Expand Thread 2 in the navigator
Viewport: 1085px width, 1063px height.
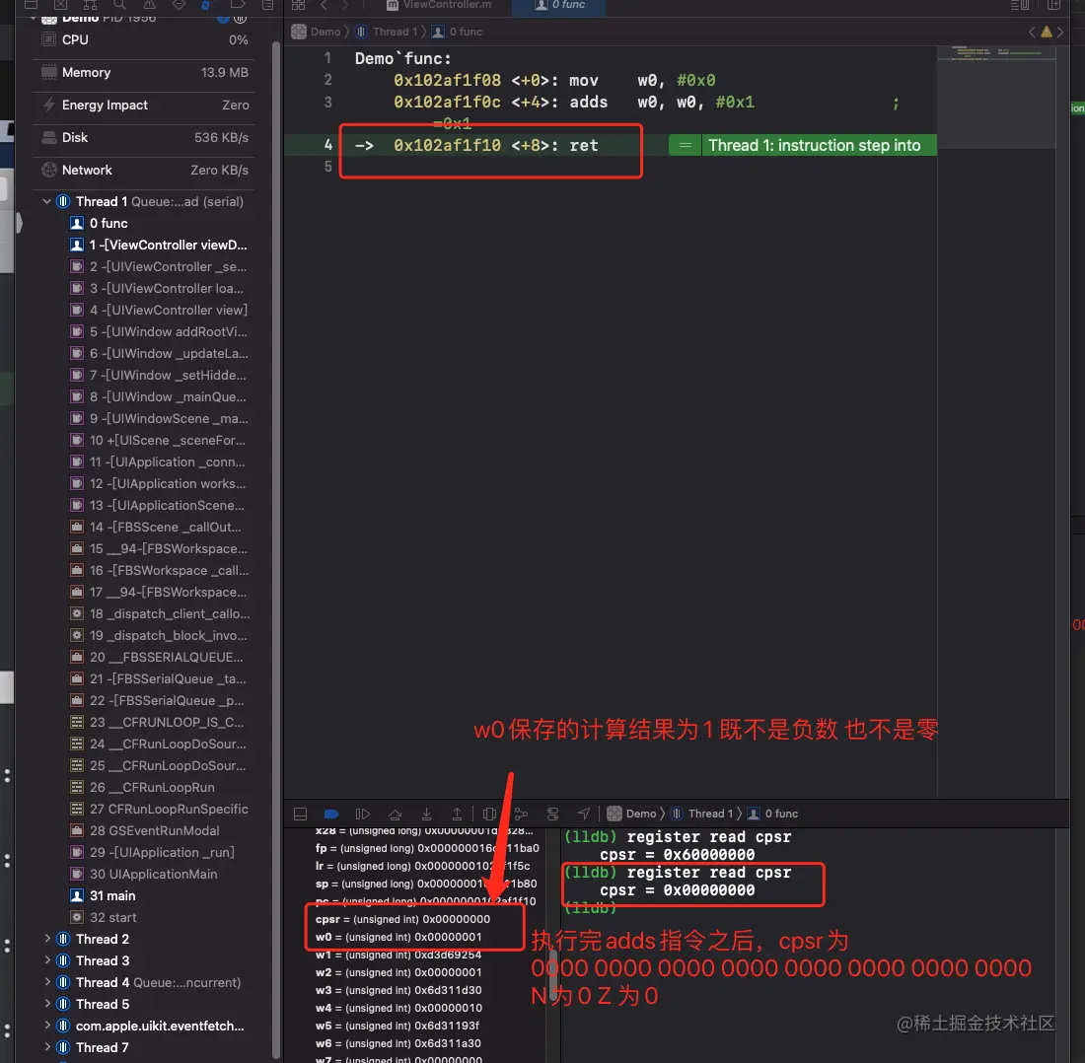(x=46, y=939)
